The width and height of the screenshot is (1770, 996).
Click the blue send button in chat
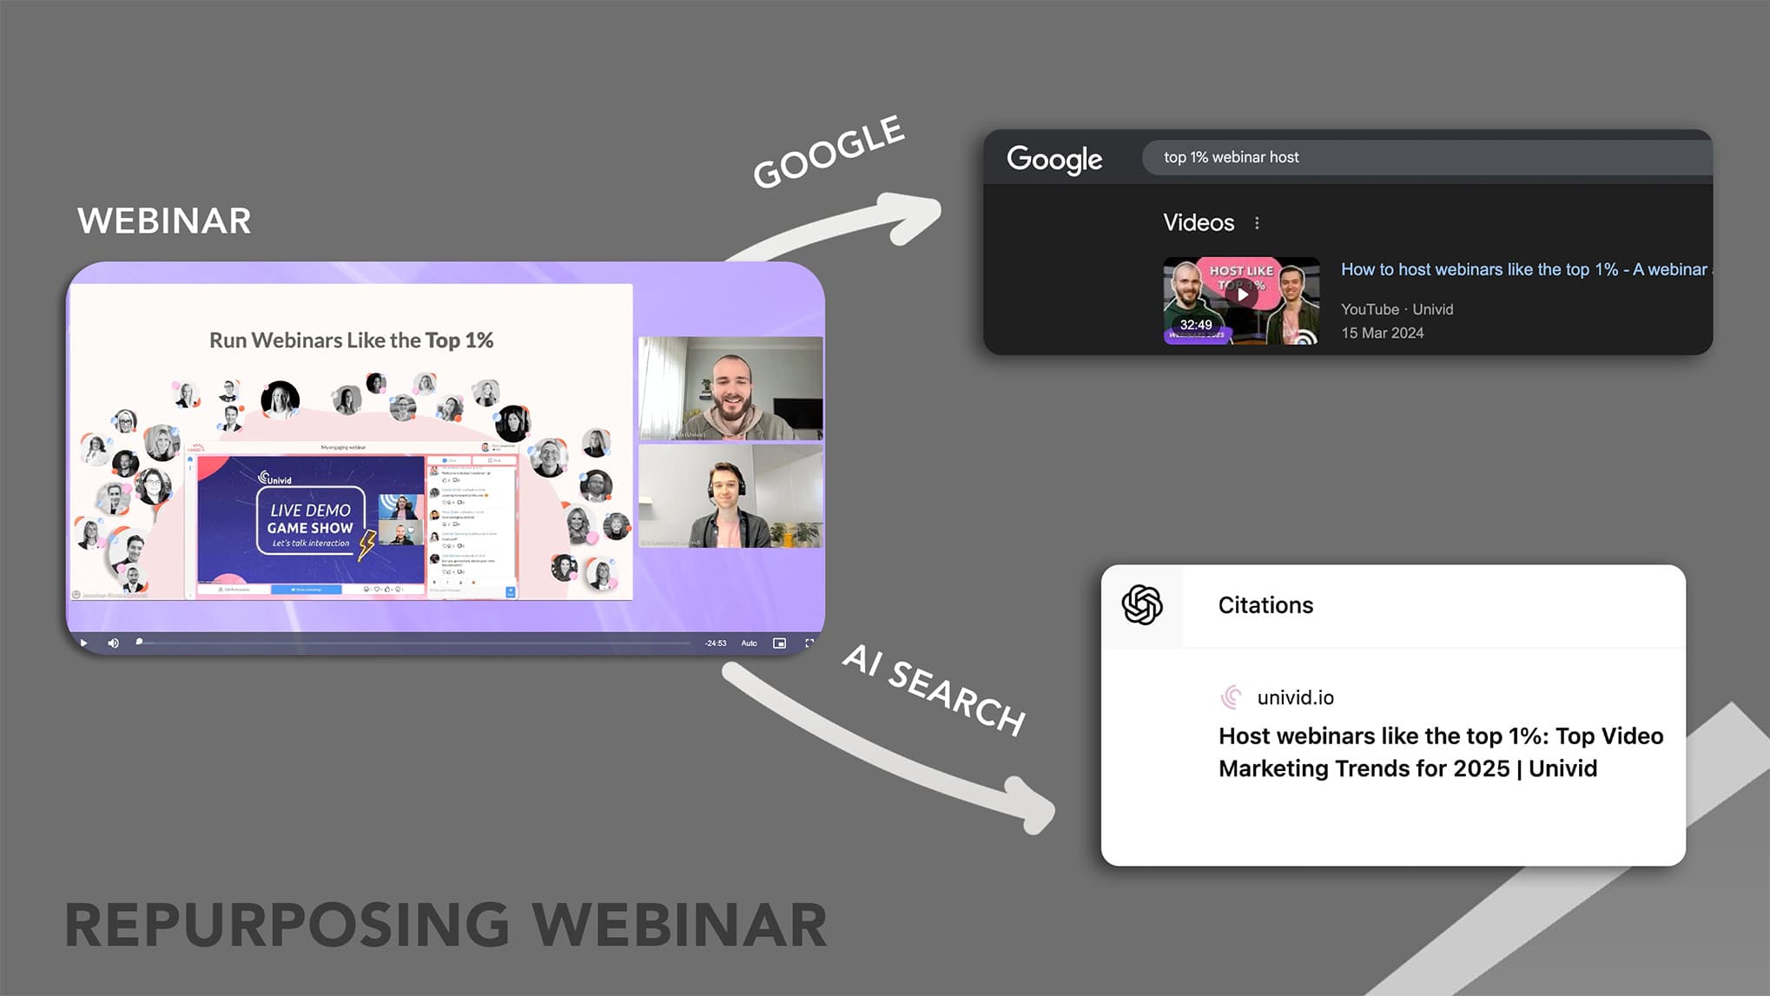510,591
